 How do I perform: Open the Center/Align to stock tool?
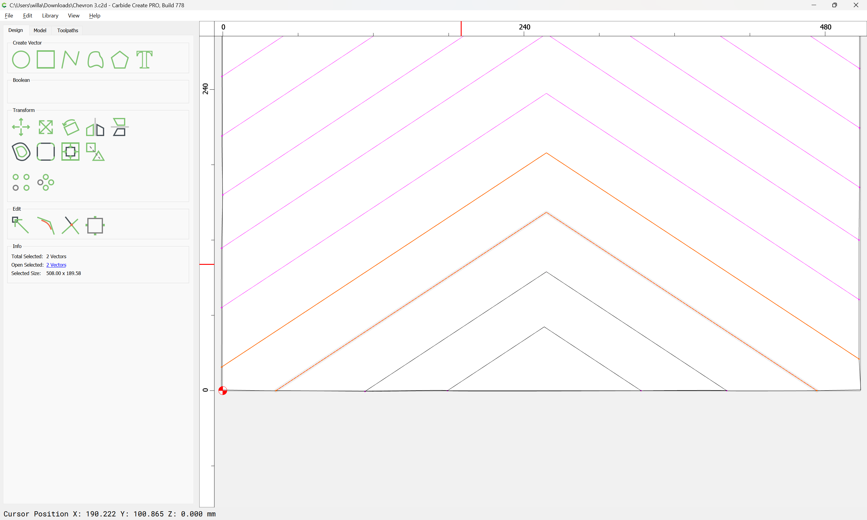70,152
